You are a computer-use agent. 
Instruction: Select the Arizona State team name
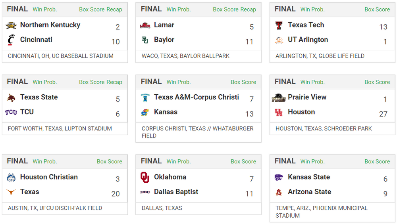[309, 192]
